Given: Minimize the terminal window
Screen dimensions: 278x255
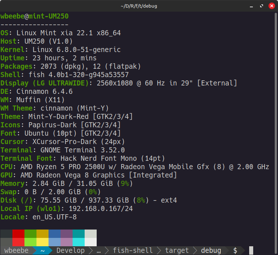Looking at the screenshot, I should coord(251,6).
